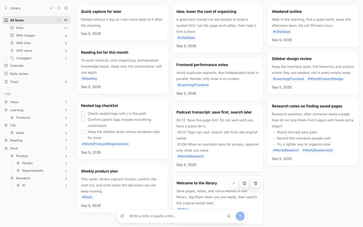Tick 'Keep the sidebar quiet' checkbox
Screen dimensions: 363x227
[83, 131]
